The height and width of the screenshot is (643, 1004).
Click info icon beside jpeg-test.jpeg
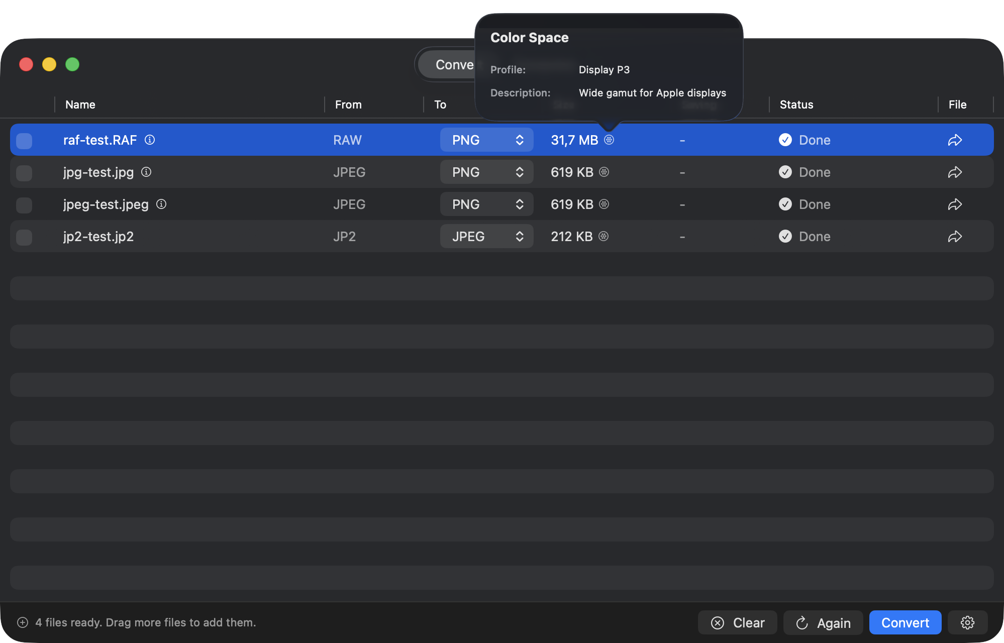pyautogui.click(x=161, y=204)
